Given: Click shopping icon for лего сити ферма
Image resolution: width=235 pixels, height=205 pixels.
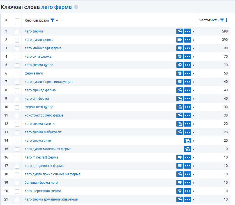Looking at the screenshot, I should (x=180, y=57).
